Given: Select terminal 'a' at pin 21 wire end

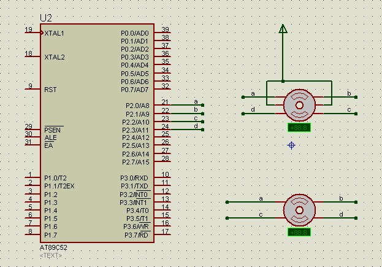Looking at the screenshot, I should click(203, 105).
